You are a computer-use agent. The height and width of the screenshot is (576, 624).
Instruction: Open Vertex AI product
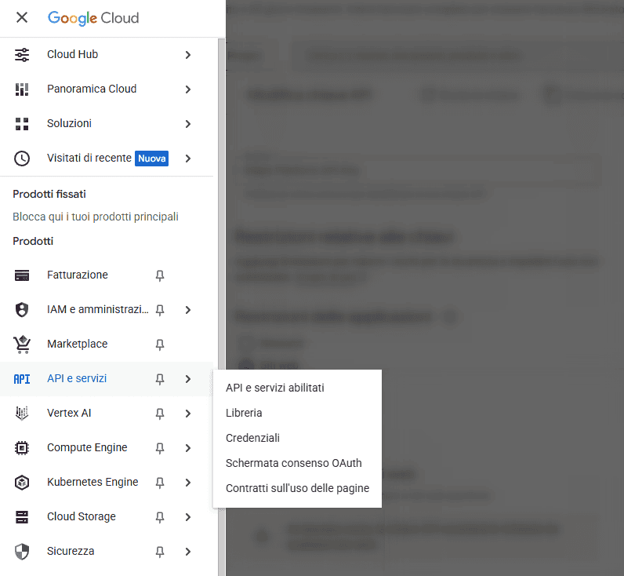[x=107, y=414]
